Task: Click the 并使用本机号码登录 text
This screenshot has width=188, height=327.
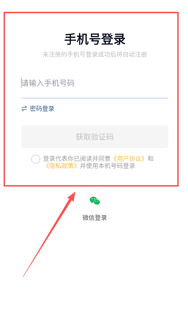Action: (x=107, y=166)
